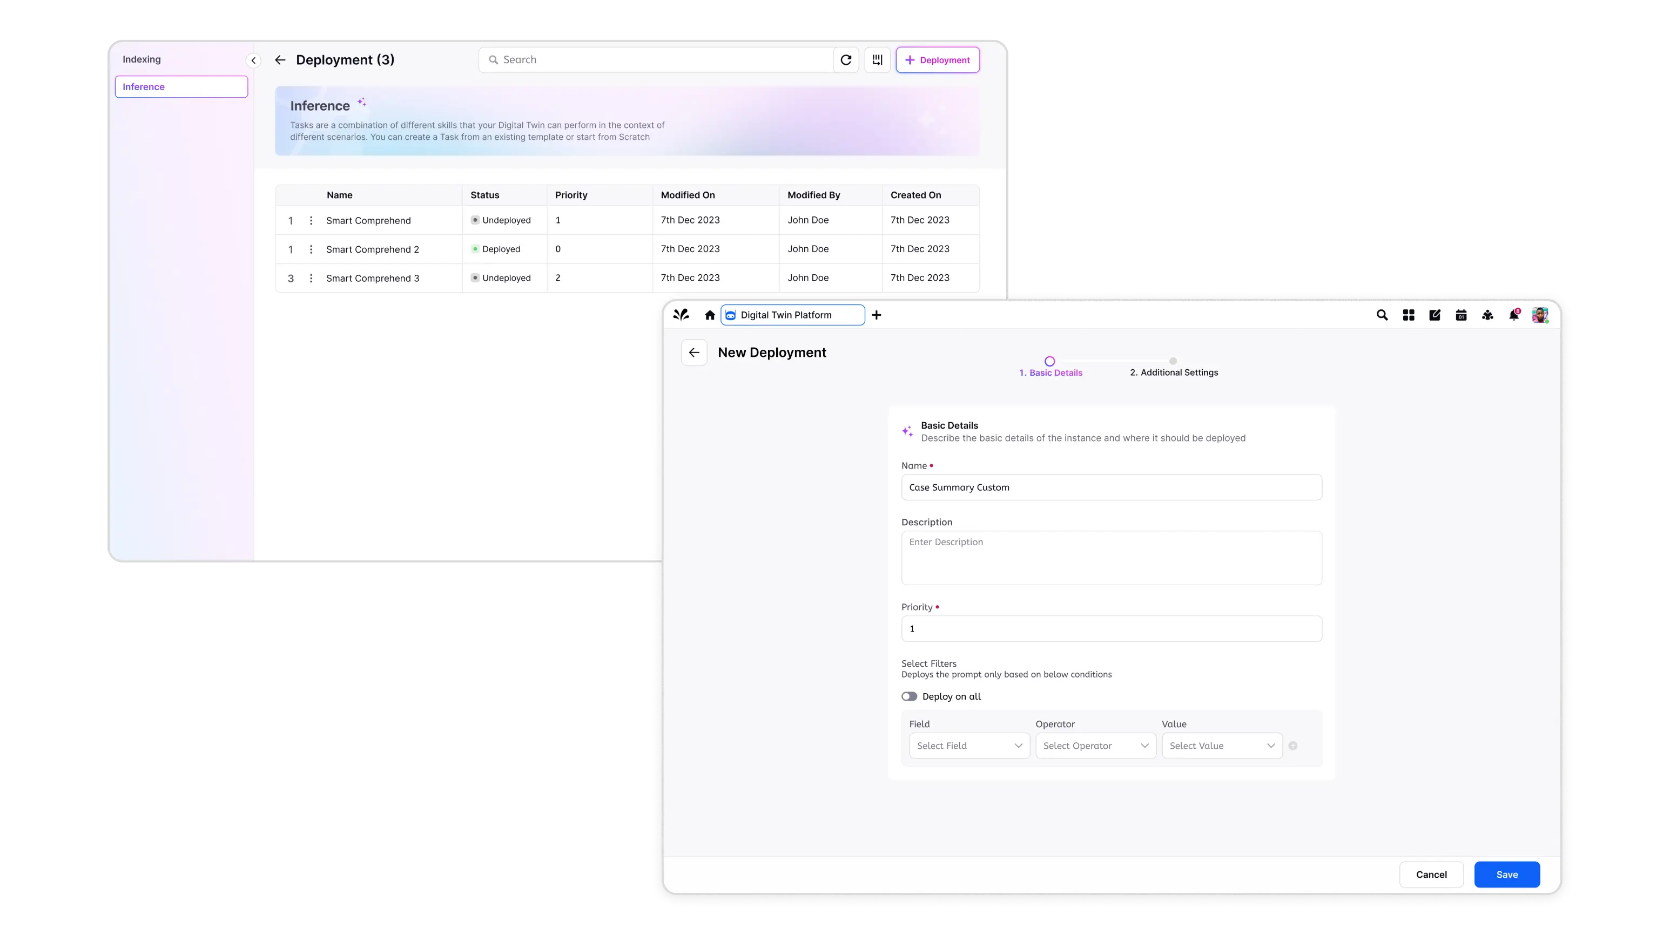Click the home icon in top bar

(710, 315)
